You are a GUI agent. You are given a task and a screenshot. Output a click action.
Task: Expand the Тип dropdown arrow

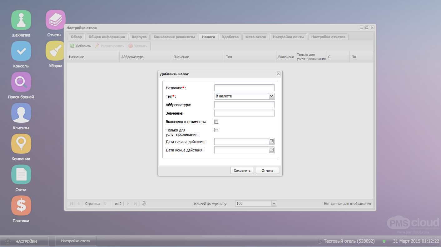click(x=272, y=96)
